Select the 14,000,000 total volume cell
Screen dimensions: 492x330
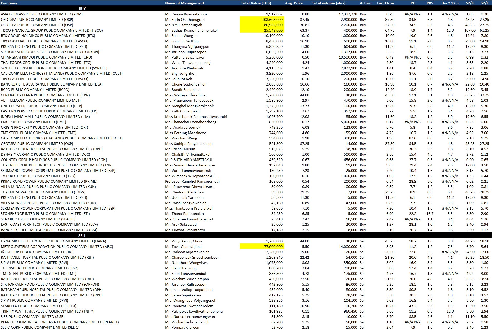(348, 247)
